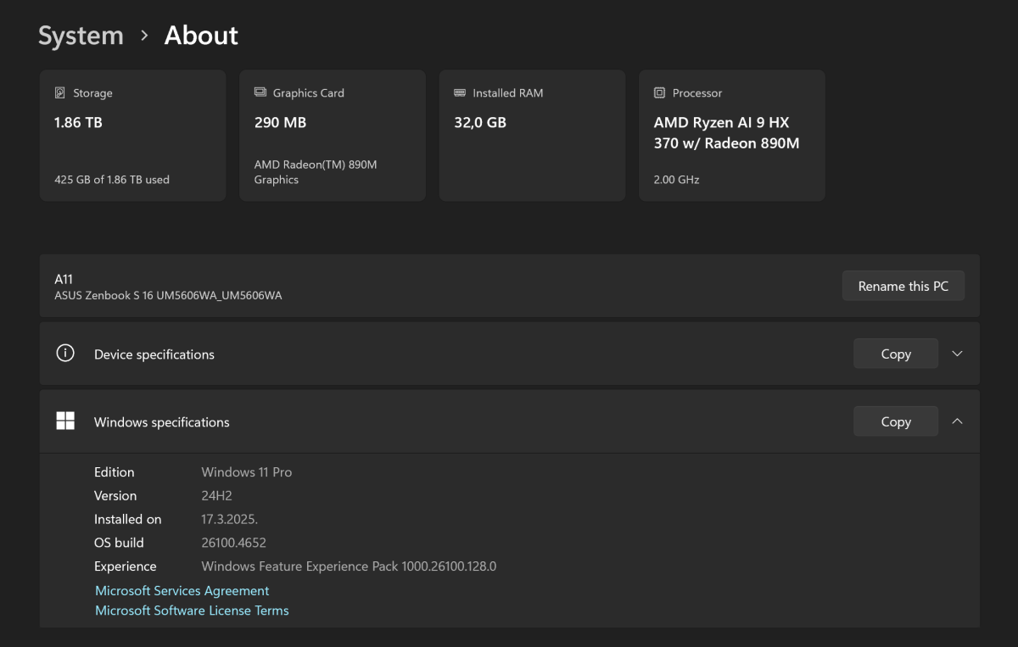Click the install date 17.3.2025.
Screen dimensions: 1018x647
click(x=230, y=519)
